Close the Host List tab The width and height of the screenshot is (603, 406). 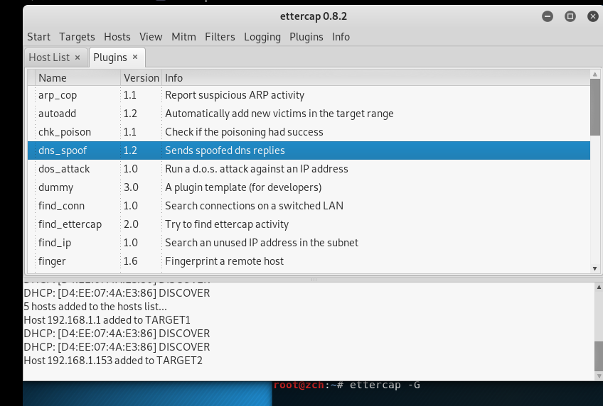78,57
